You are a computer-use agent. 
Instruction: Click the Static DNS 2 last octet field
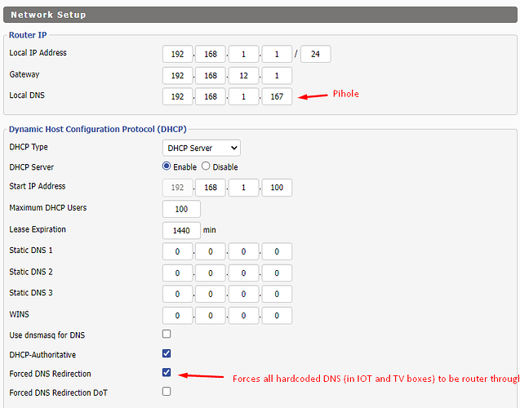pos(277,273)
